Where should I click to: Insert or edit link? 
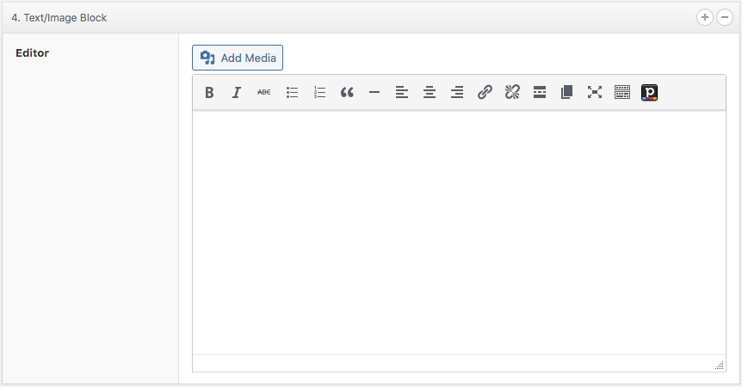pyautogui.click(x=485, y=92)
